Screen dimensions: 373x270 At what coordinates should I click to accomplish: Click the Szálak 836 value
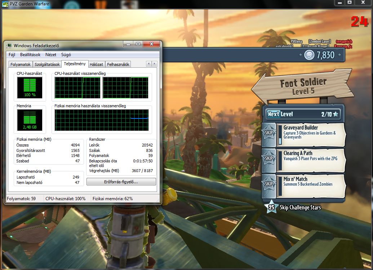pyautogui.click(x=150, y=150)
